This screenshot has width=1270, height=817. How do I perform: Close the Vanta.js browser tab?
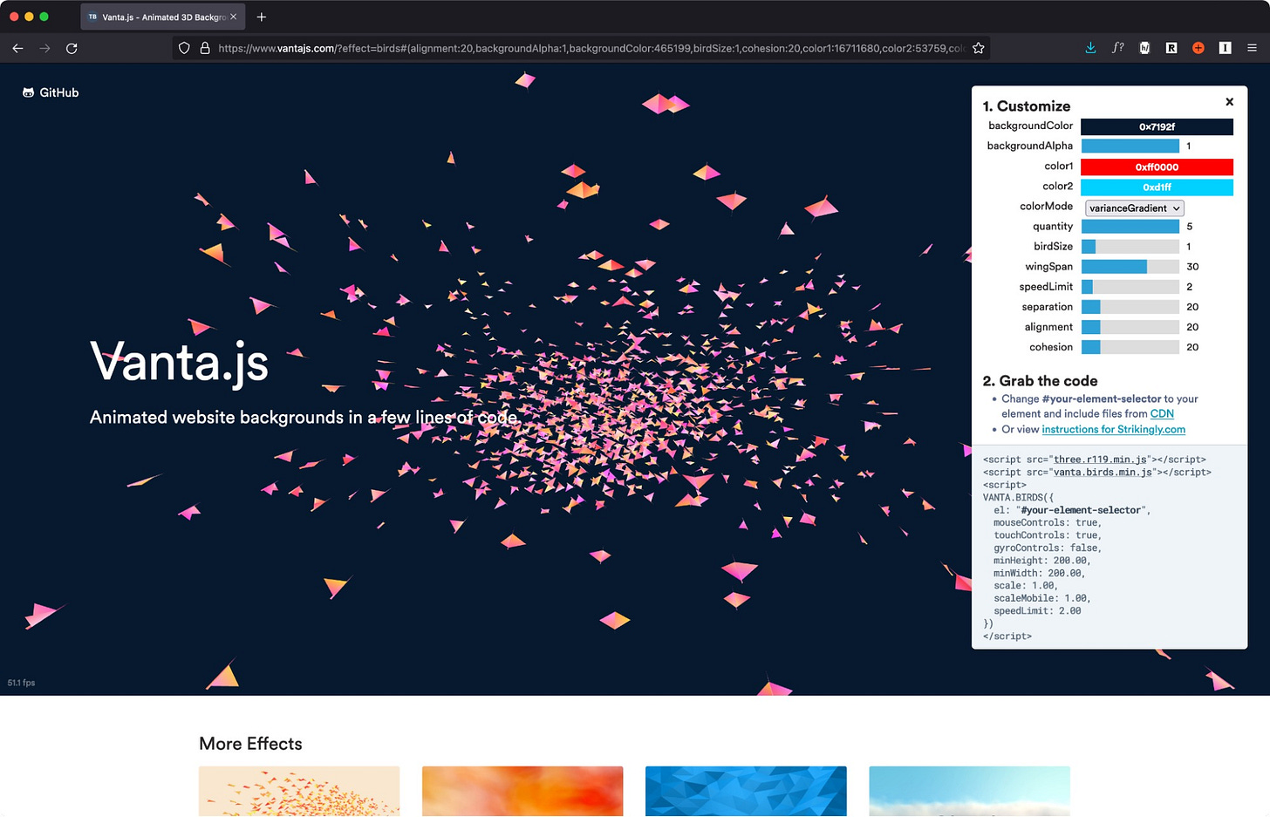click(x=233, y=17)
